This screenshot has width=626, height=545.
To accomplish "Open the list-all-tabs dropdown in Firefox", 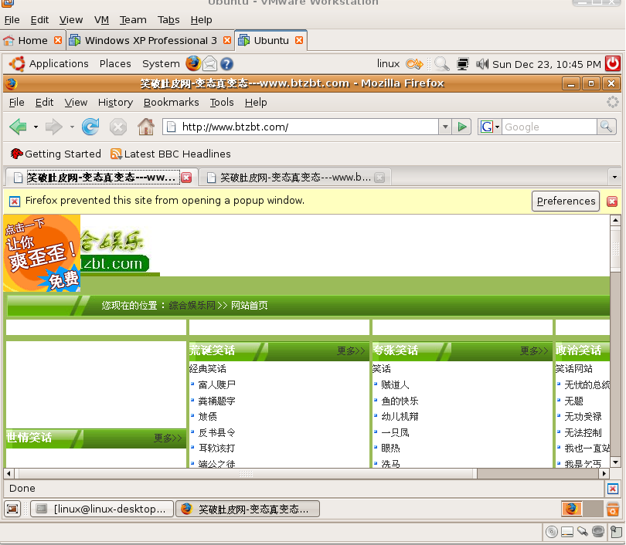I will [614, 177].
